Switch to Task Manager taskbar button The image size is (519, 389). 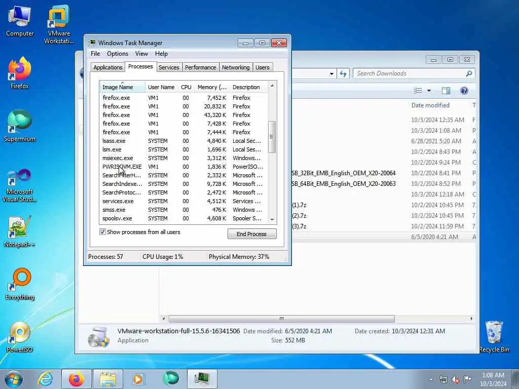(x=202, y=379)
